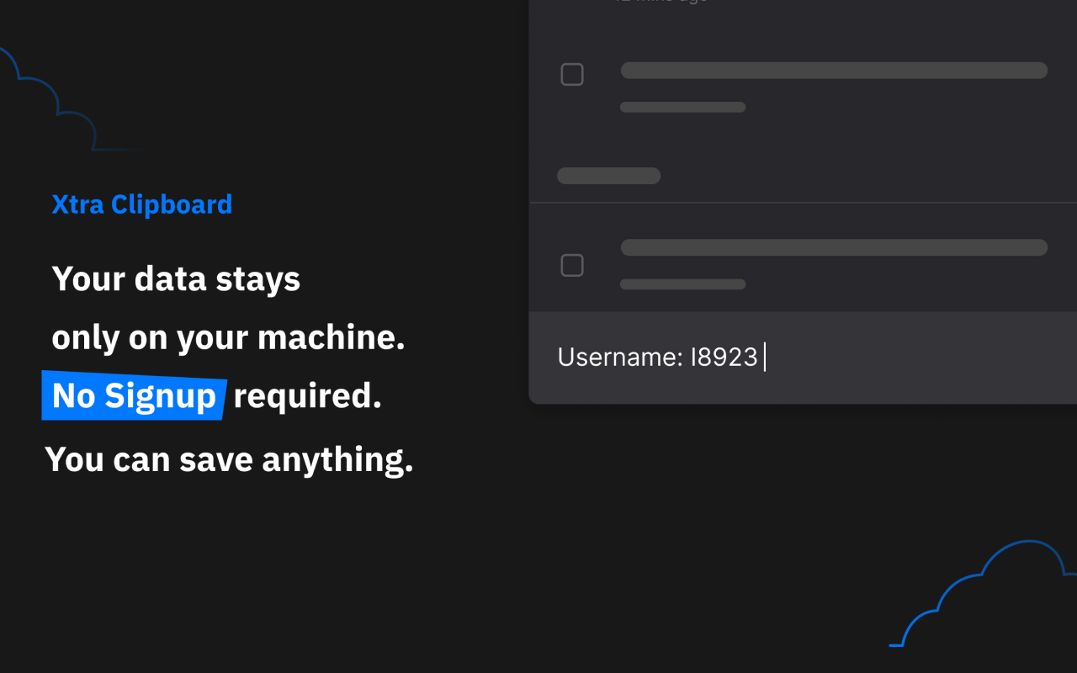Click the cloud outline icon in bottom-right corner

(983, 593)
